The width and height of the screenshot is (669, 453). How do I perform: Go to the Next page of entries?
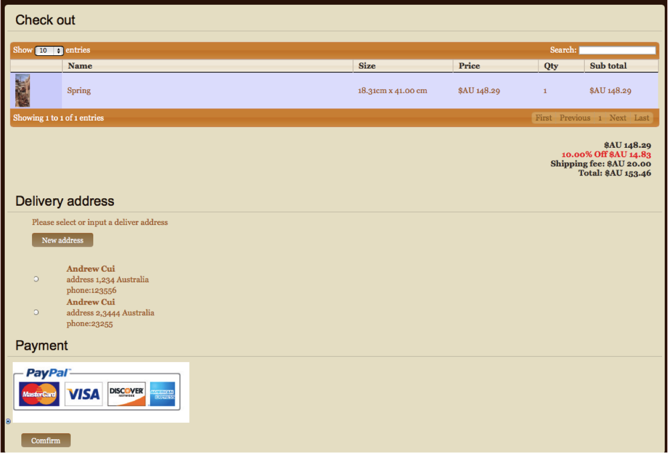[x=617, y=118]
